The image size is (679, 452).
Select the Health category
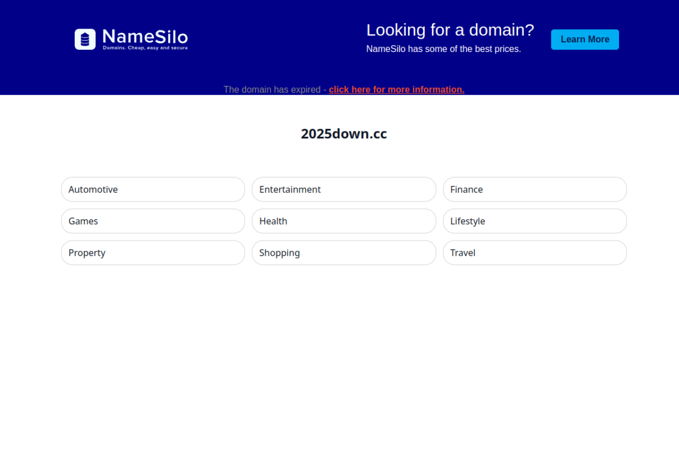(x=344, y=221)
